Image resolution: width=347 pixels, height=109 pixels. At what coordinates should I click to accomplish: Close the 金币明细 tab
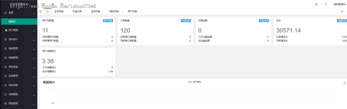click(x=67, y=12)
